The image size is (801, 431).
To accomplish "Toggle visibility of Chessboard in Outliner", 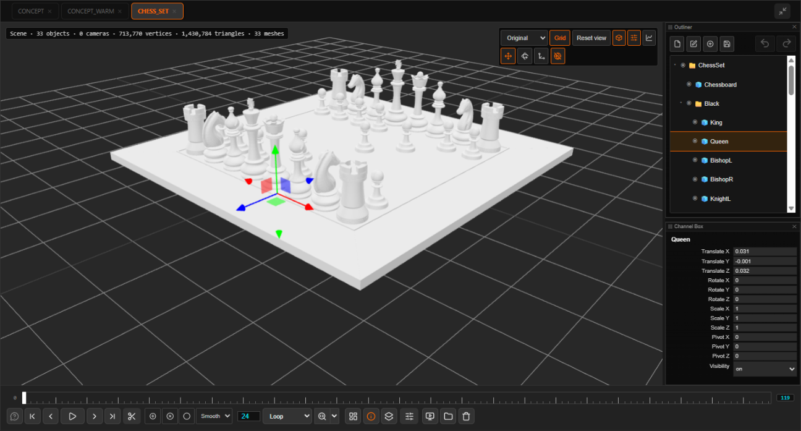I will (689, 84).
